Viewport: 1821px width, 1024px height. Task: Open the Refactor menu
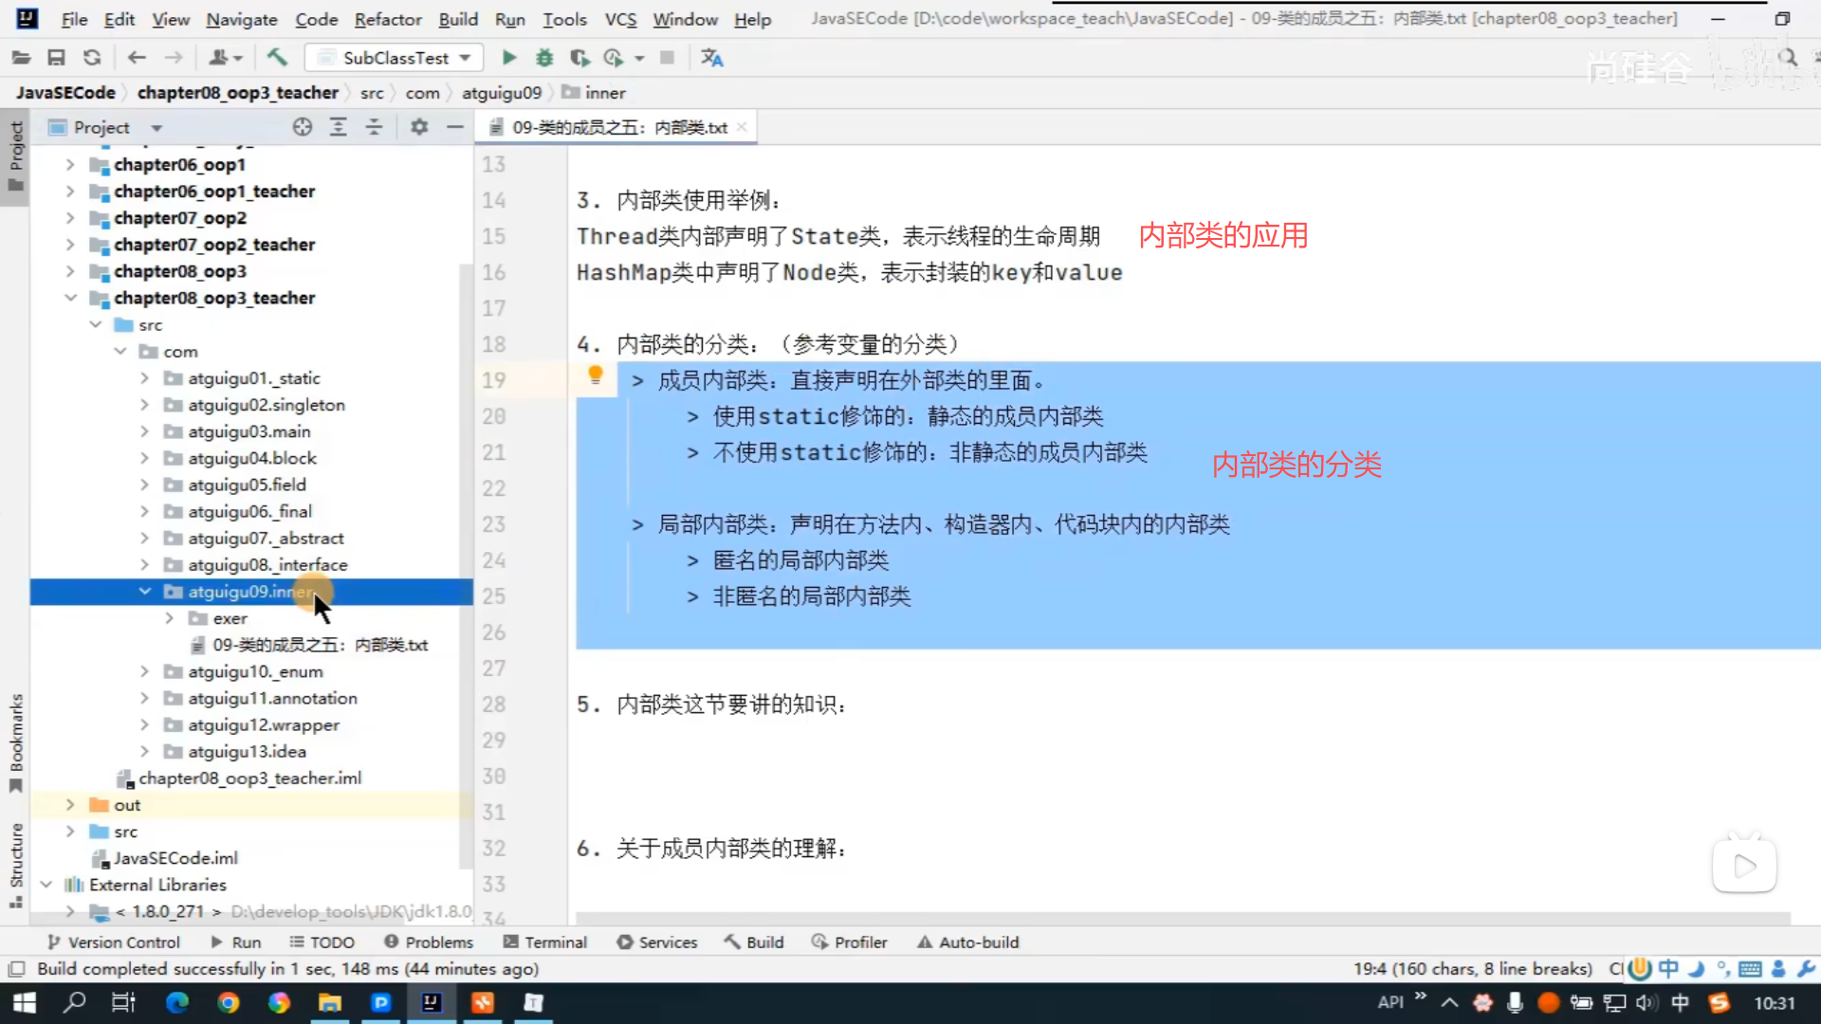pyautogui.click(x=387, y=19)
